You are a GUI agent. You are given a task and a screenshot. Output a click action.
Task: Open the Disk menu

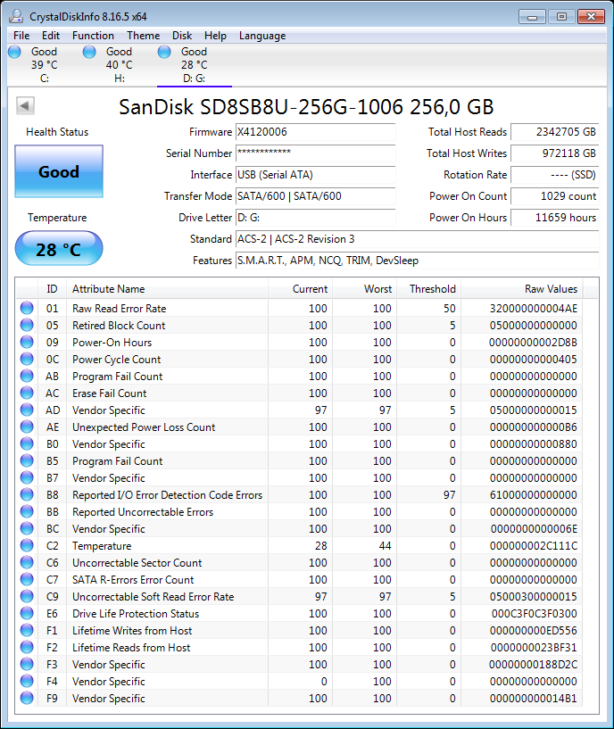pos(182,36)
